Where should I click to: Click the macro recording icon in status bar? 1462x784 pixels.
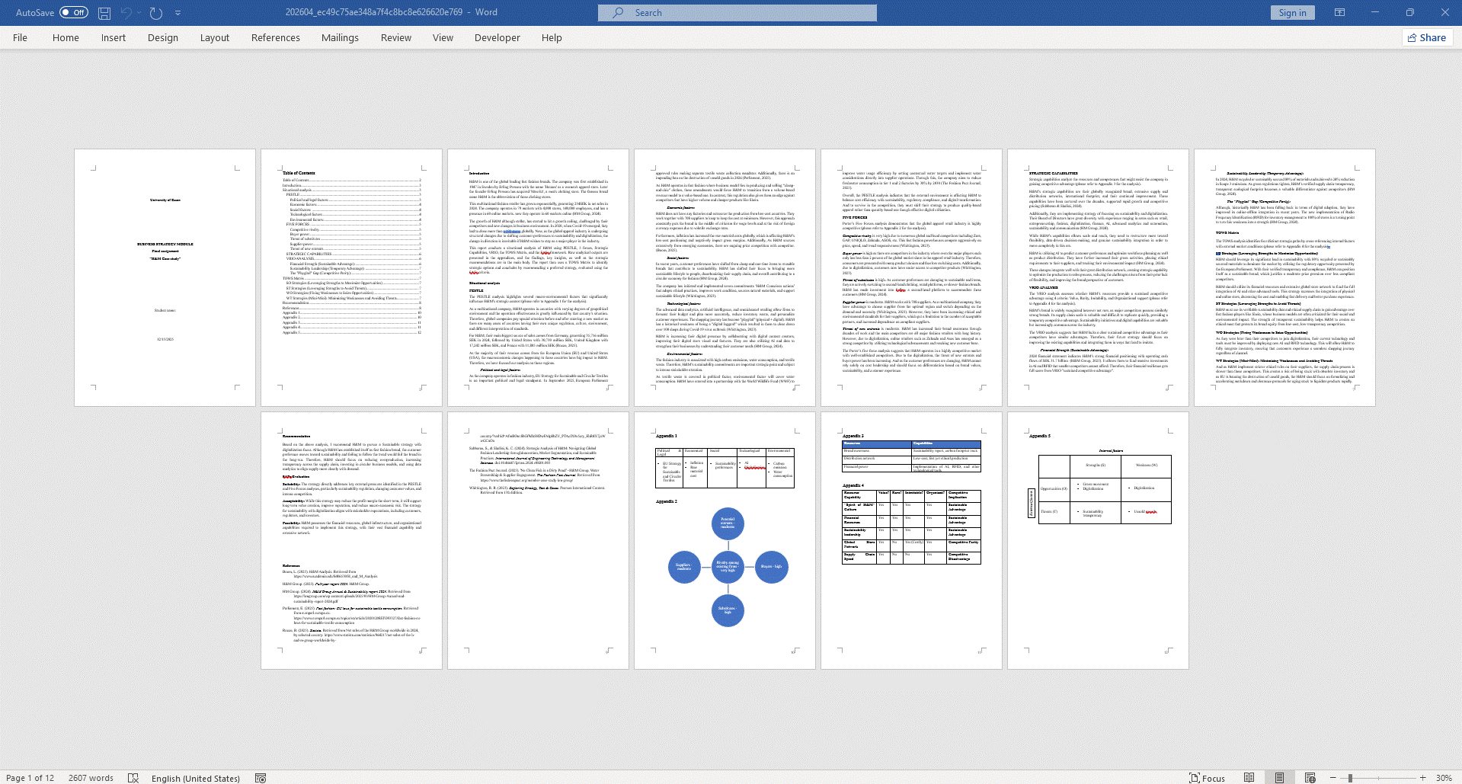[261, 778]
